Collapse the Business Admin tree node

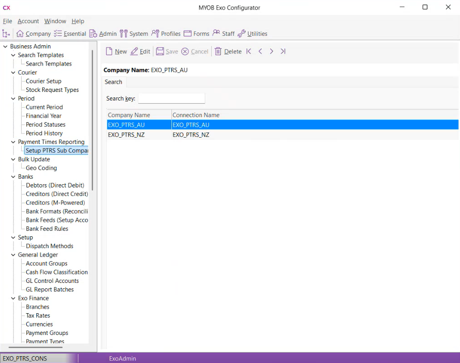tap(5, 46)
